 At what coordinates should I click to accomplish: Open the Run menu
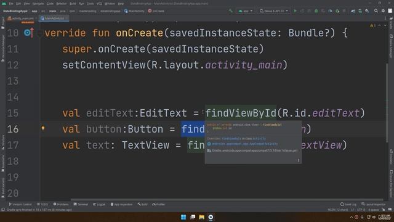point(81,4)
